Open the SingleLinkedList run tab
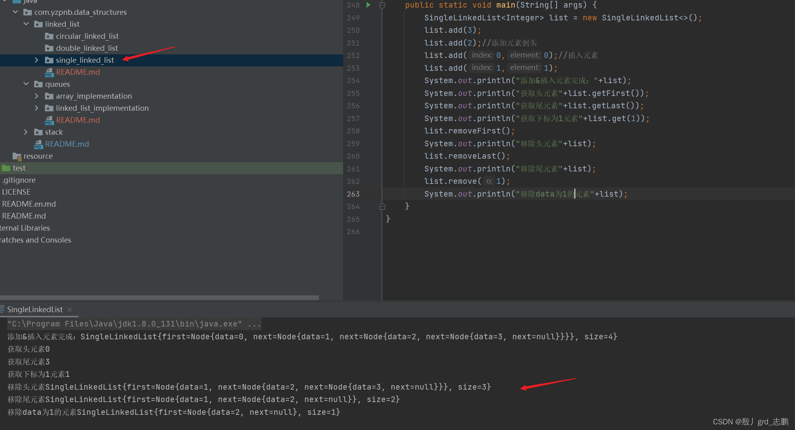Image resolution: width=795 pixels, height=430 pixels. click(x=35, y=309)
